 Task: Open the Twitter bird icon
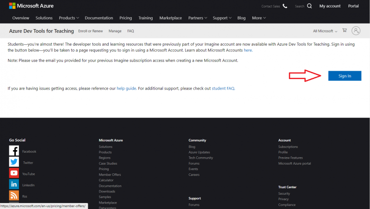point(14,162)
